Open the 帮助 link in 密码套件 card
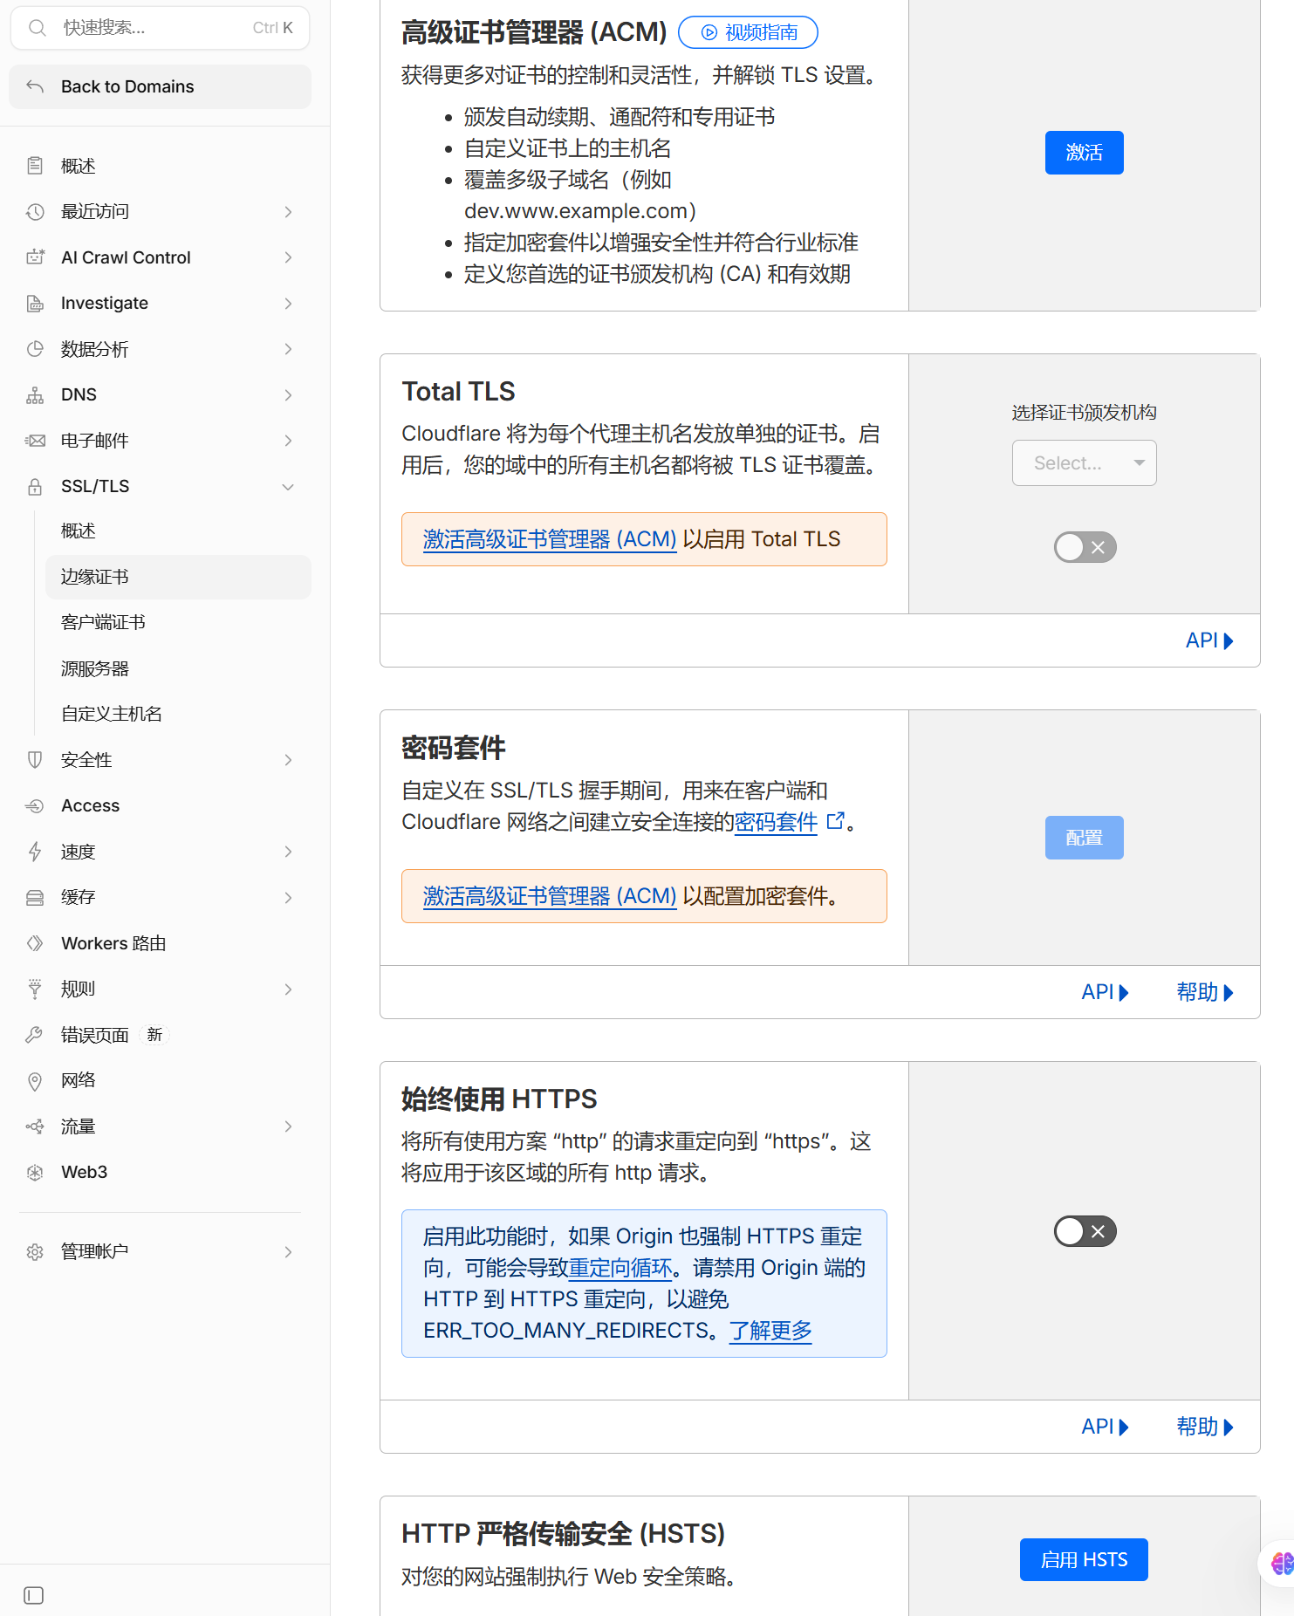The height and width of the screenshot is (1616, 1294). [1205, 992]
